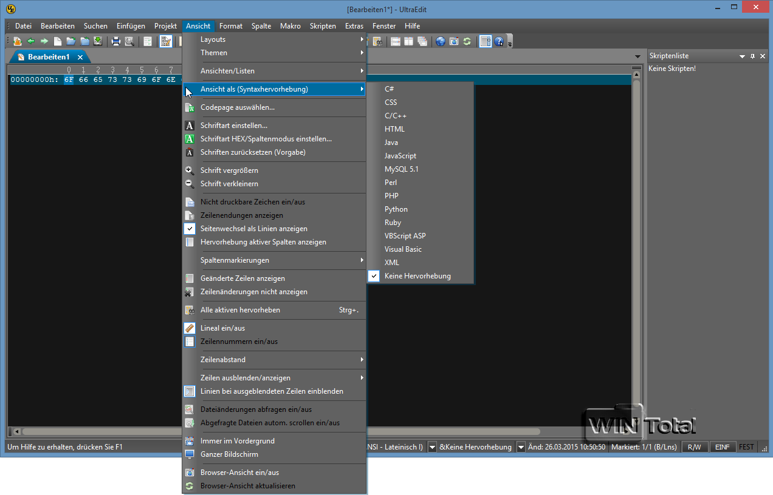Open the Makro menu
The height and width of the screenshot is (495, 773).
pos(290,26)
